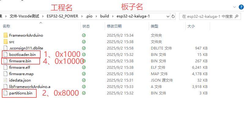Click sync status icon of .sconsign311.dblite
The image size is (244, 121).
point(84,48)
